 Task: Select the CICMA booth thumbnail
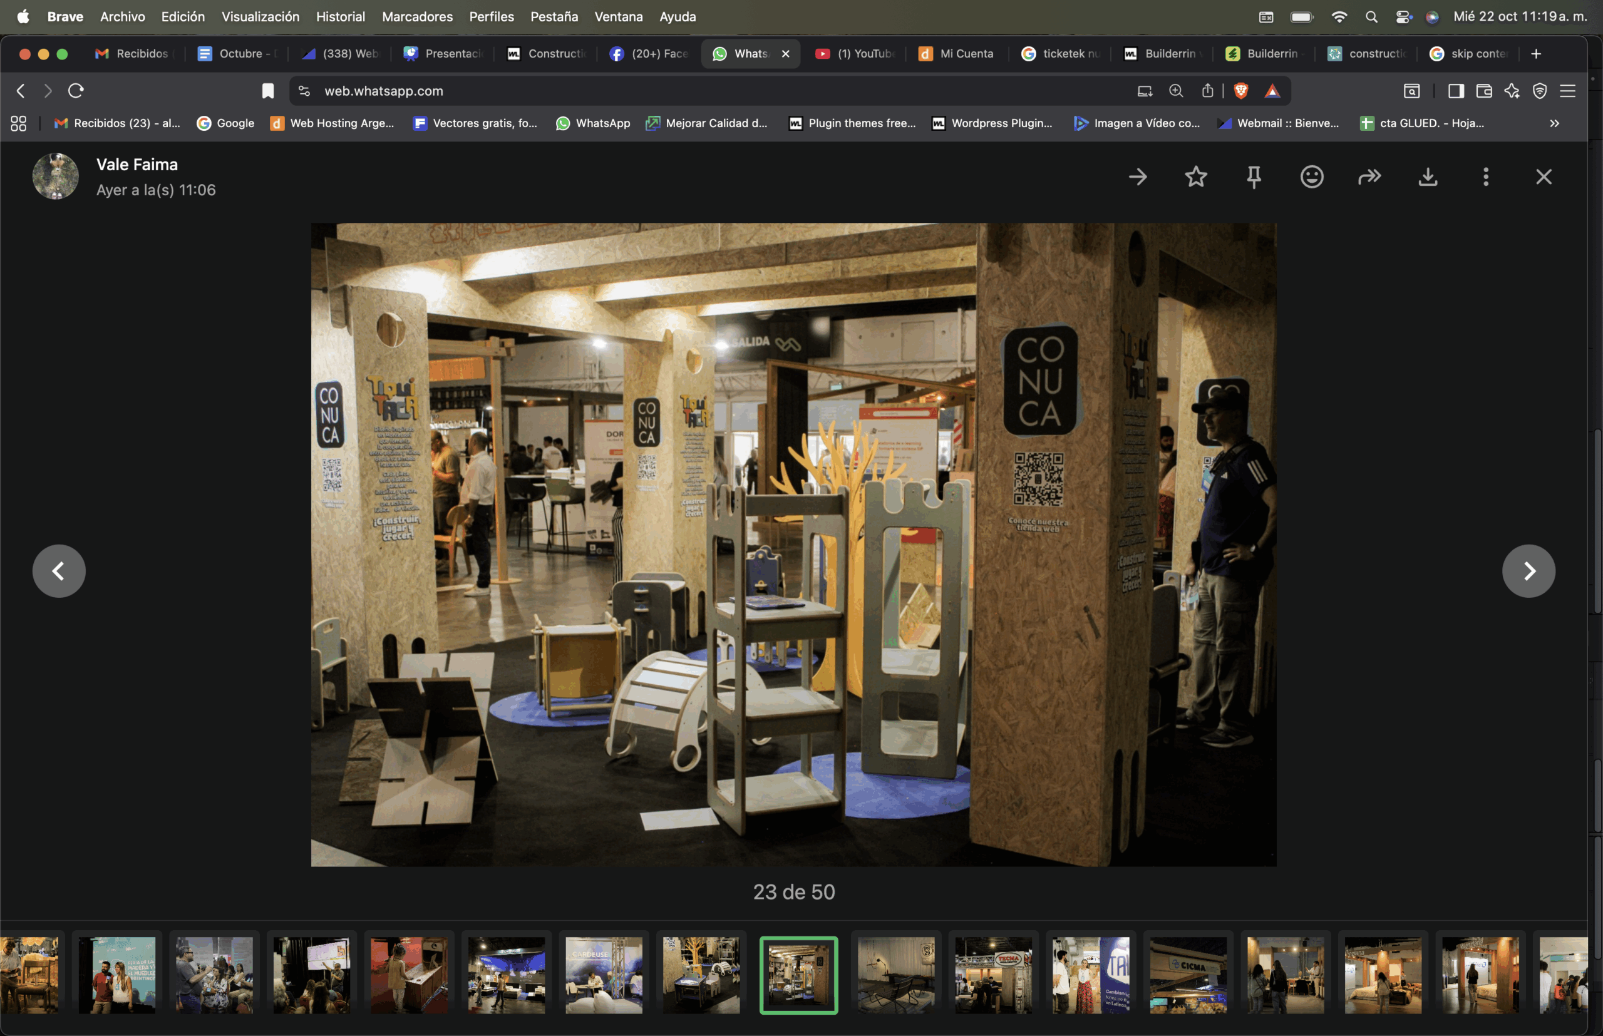(x=1188, y=975)
